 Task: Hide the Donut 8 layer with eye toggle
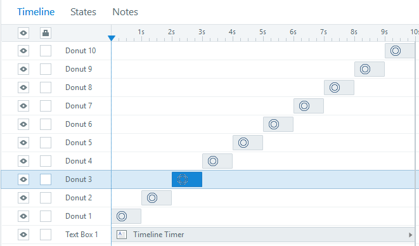pos(23,87)
